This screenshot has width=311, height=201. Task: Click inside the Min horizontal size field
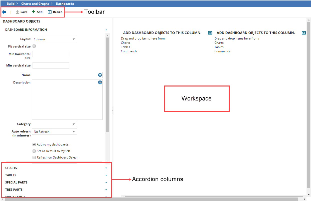51,54
